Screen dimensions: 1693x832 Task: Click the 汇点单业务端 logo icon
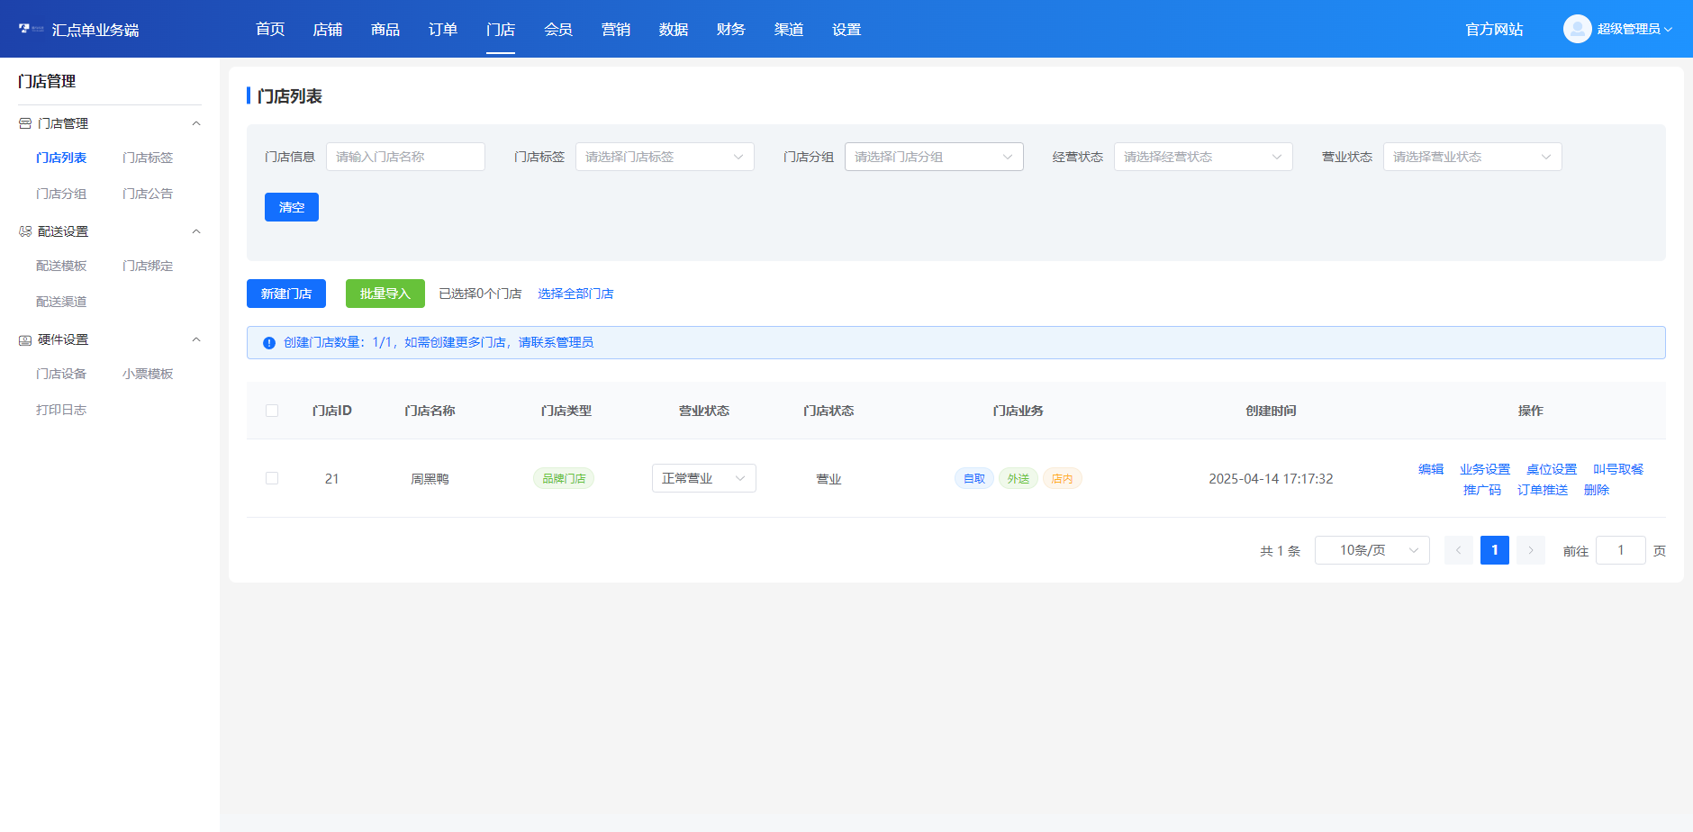(x=31, y=29)
